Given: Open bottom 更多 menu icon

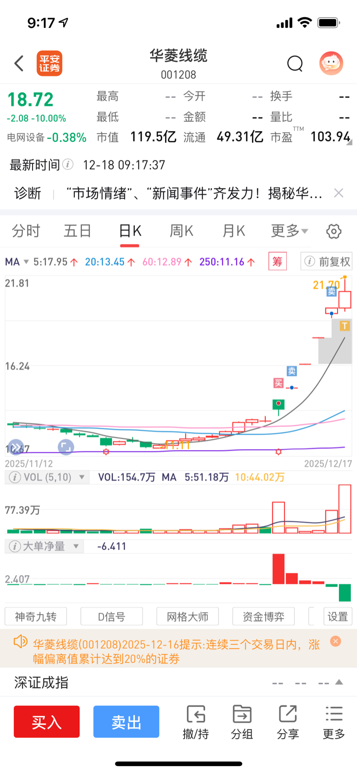Looking at the screenshot, I should [x=334, y=722].
